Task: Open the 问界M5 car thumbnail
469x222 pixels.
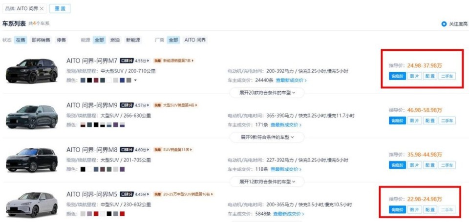Action: click(32, 204)
